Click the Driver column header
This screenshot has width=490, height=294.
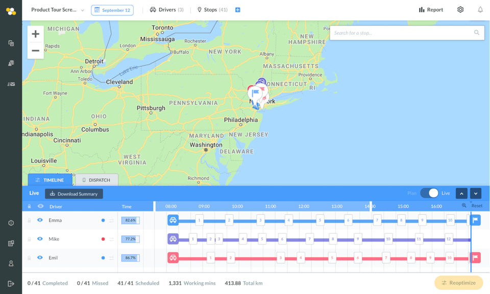pos(56,207)
